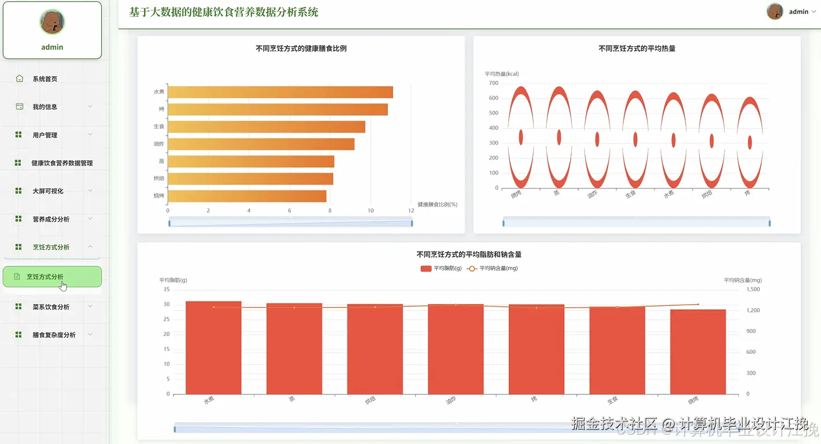Expand the 大屏可视化 menu chevron
The height and width of the screenshot is (444, 821).
(90, 191)
